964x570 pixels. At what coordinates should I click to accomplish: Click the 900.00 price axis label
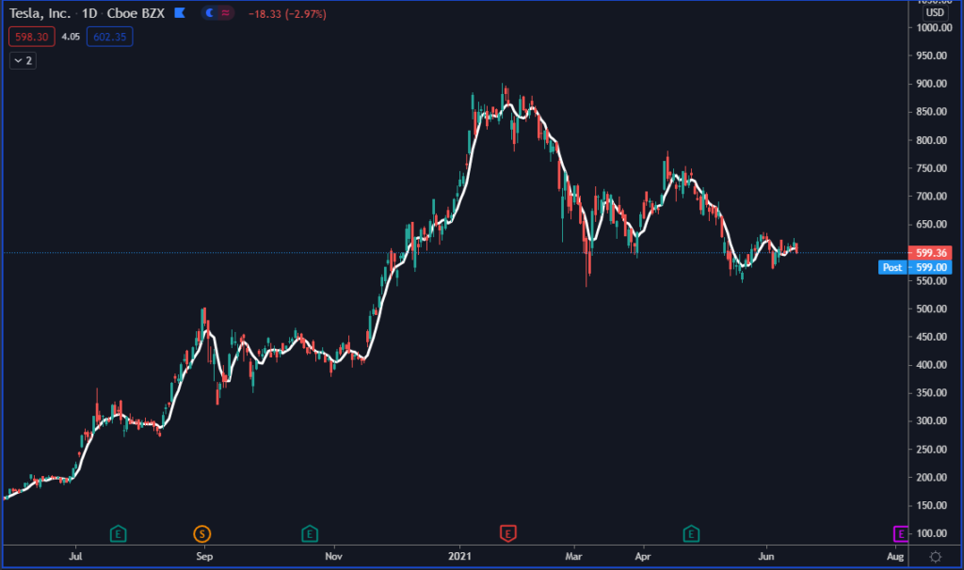(x=931, y=84)
